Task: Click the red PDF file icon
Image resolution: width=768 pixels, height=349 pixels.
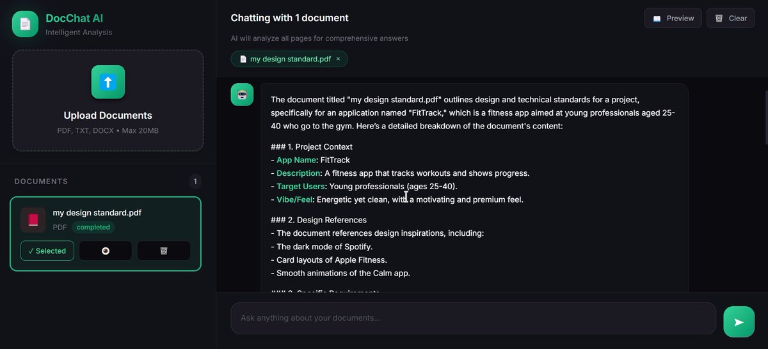Action: [x=33, y=220]
